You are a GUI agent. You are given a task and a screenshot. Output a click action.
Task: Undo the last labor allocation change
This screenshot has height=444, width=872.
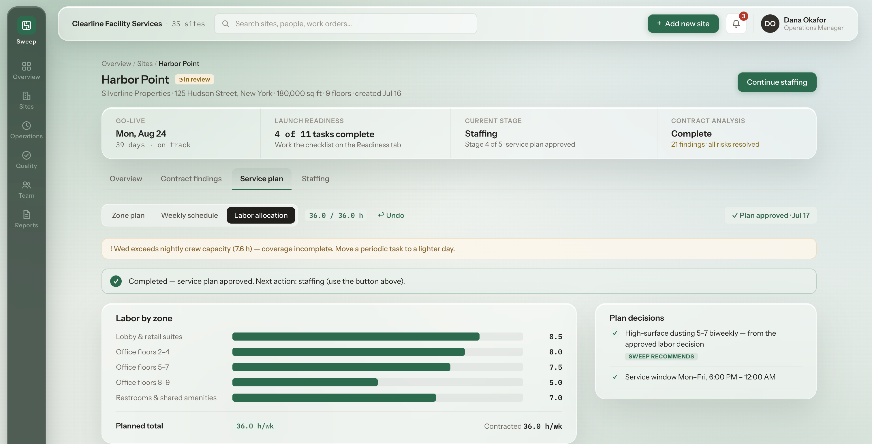point(391,216)
